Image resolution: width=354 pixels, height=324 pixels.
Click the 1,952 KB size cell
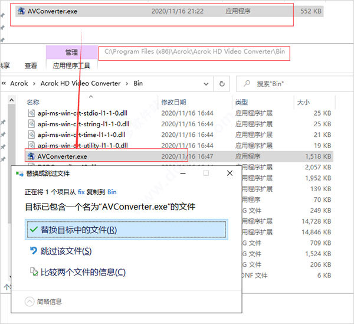point(318,178)
